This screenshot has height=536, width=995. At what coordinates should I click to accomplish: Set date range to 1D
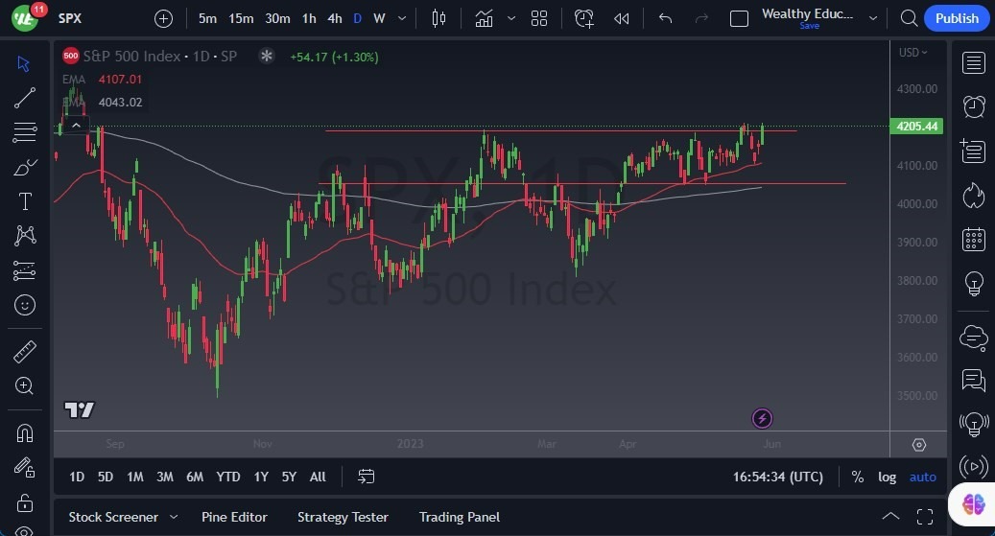pyautogui.click(x=77, y=477)
